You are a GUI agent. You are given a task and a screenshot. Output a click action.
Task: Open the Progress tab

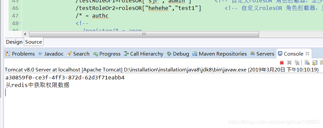107,54
